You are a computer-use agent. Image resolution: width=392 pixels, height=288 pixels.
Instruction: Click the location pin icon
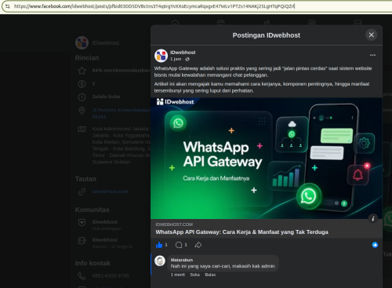pos(82,111)
